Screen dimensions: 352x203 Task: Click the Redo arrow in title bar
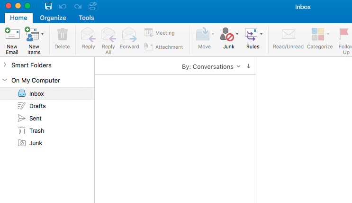pos(78,6)
